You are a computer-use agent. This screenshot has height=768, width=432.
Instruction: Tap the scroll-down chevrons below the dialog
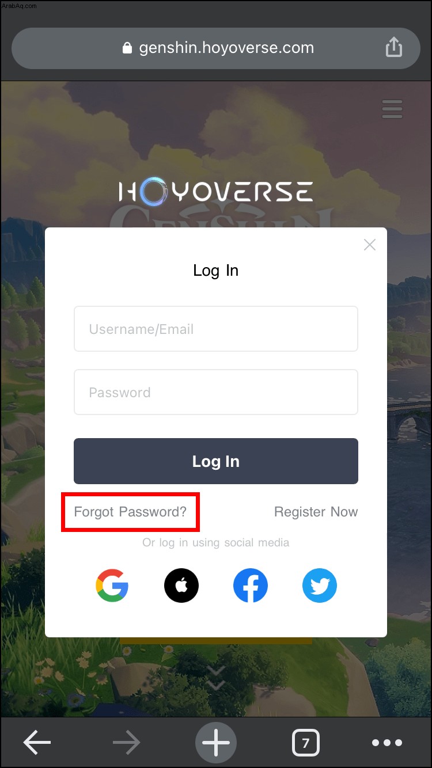tap(216, 678)
